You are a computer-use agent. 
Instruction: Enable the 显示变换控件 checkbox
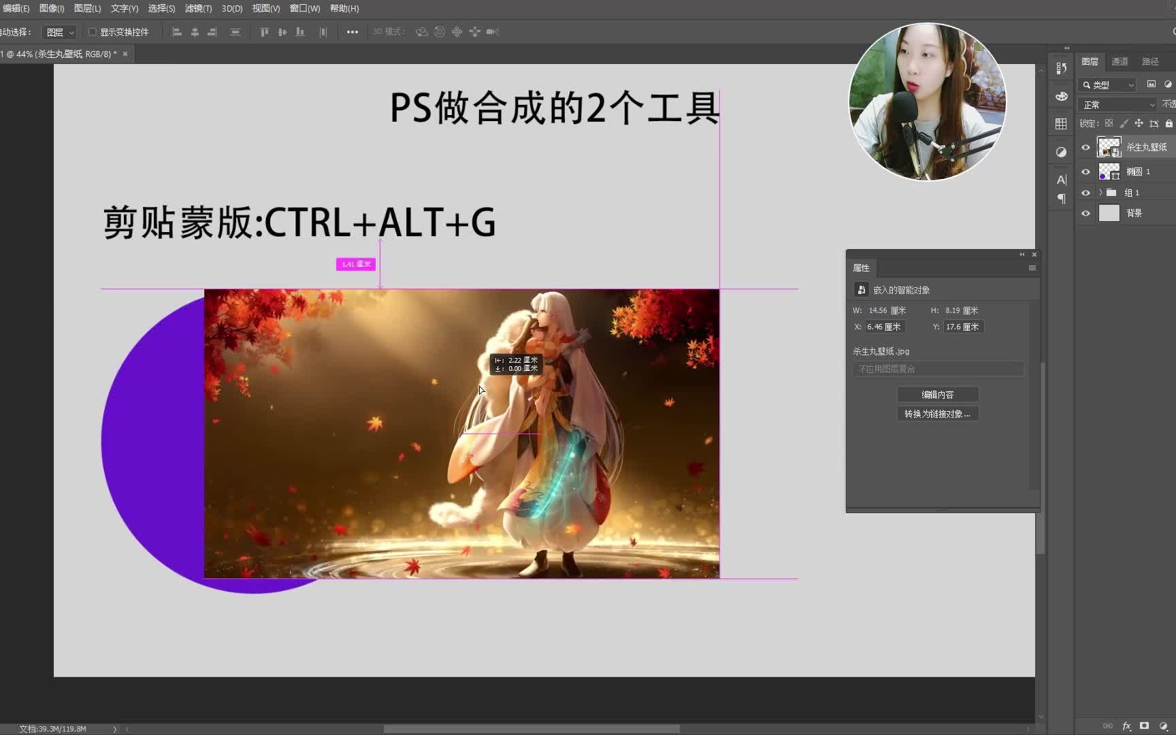click(92, 31)
